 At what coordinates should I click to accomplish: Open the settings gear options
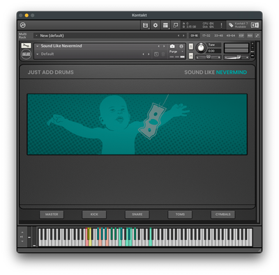pyautogui.click(x=156, y=25)
